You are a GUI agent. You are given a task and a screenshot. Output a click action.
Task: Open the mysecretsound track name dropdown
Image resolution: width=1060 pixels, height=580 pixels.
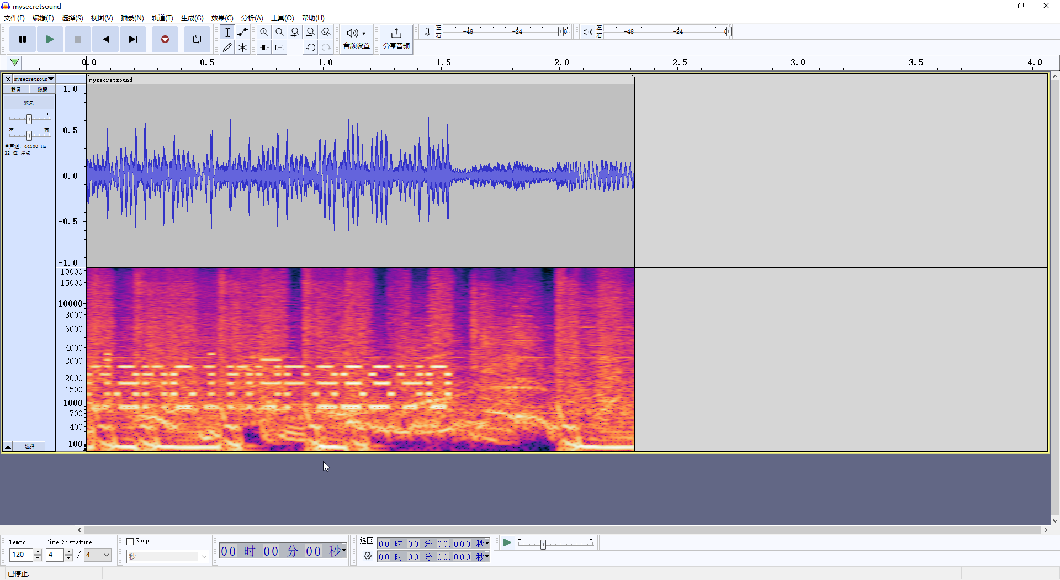[34, 80]
